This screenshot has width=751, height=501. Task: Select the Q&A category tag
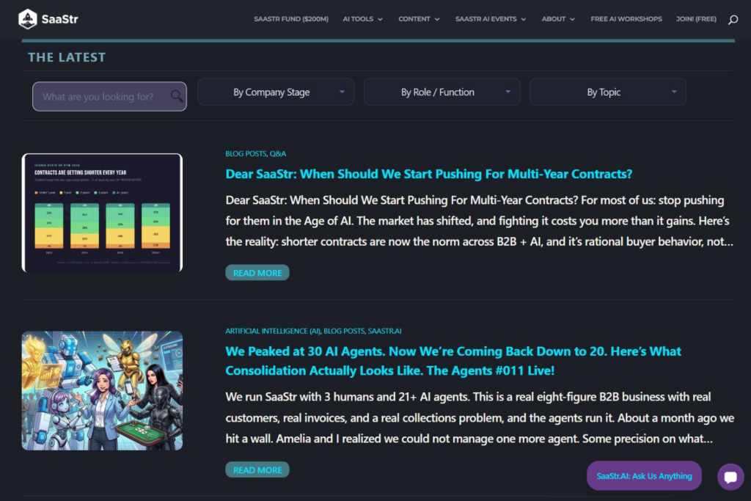click(278, 154)
